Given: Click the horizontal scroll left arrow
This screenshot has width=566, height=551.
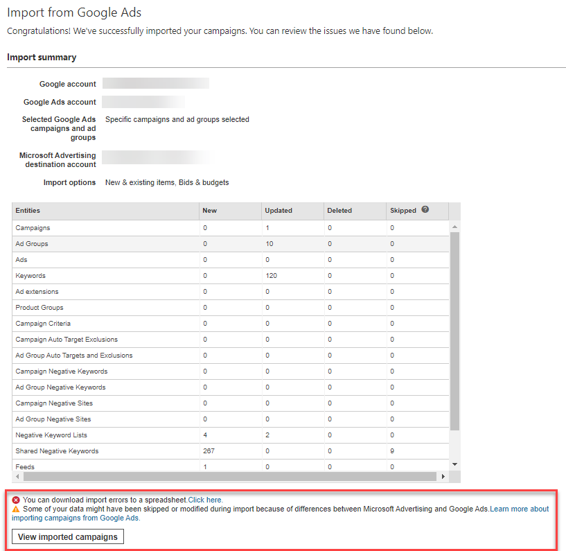Looking at the screenshot, I should click(17, 477).
